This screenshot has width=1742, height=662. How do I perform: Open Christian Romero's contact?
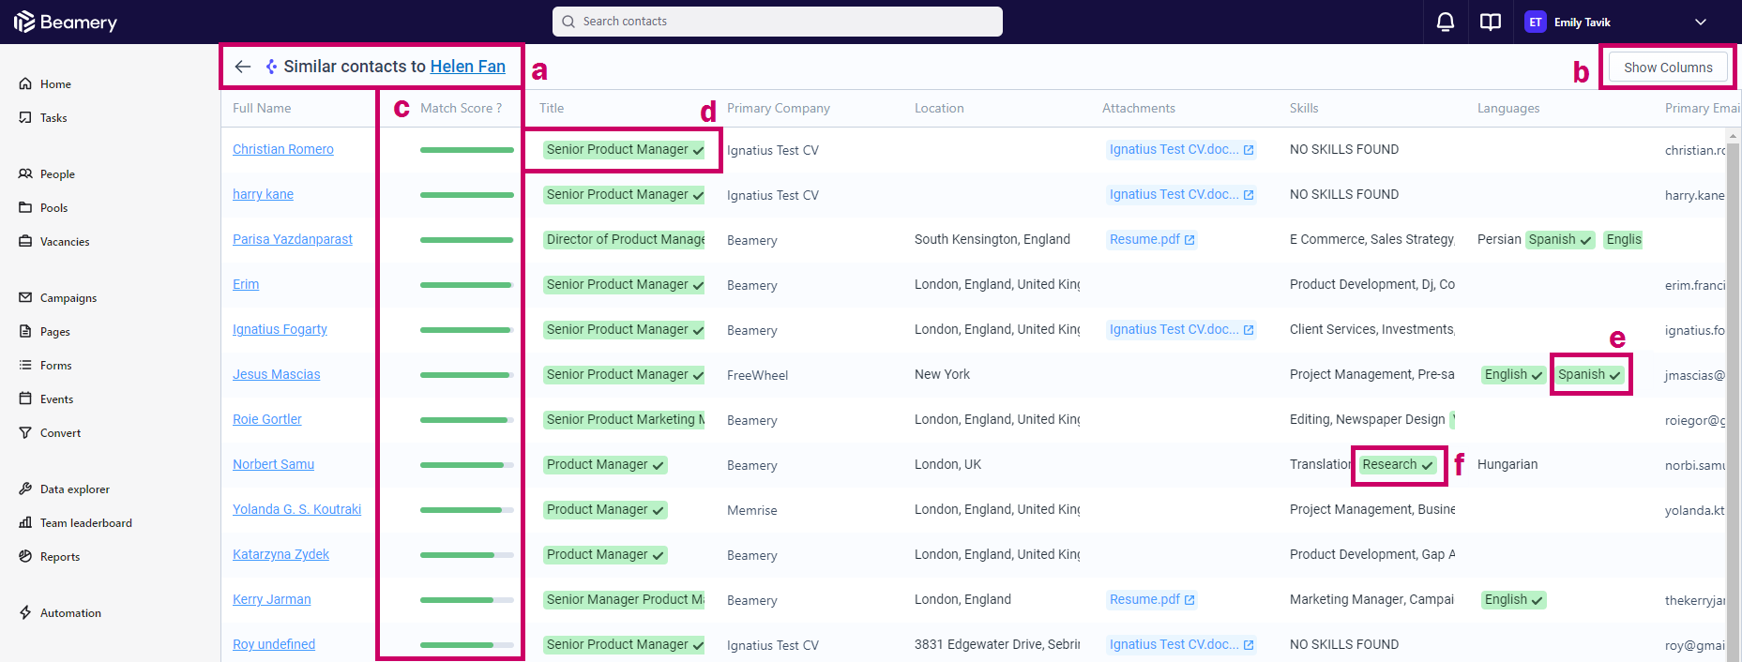pos(283,149)
